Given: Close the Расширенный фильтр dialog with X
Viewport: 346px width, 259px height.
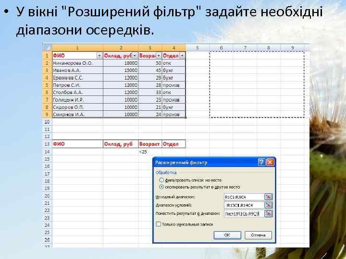Looking at the screenshot, I should 270,162.
